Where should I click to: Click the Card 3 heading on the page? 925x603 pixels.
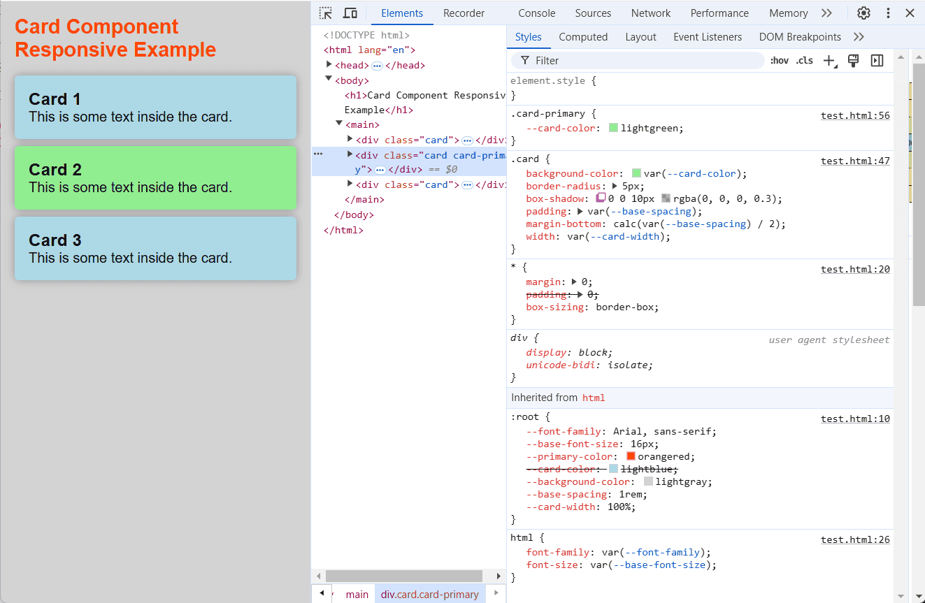55,240
